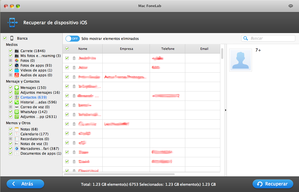
Task: Sort contacts by Telefone column
Action: coord(168,49)
